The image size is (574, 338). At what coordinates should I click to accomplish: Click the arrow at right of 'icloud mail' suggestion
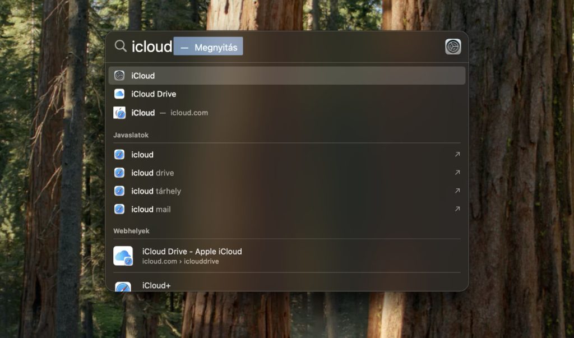(x=457, y=209)
